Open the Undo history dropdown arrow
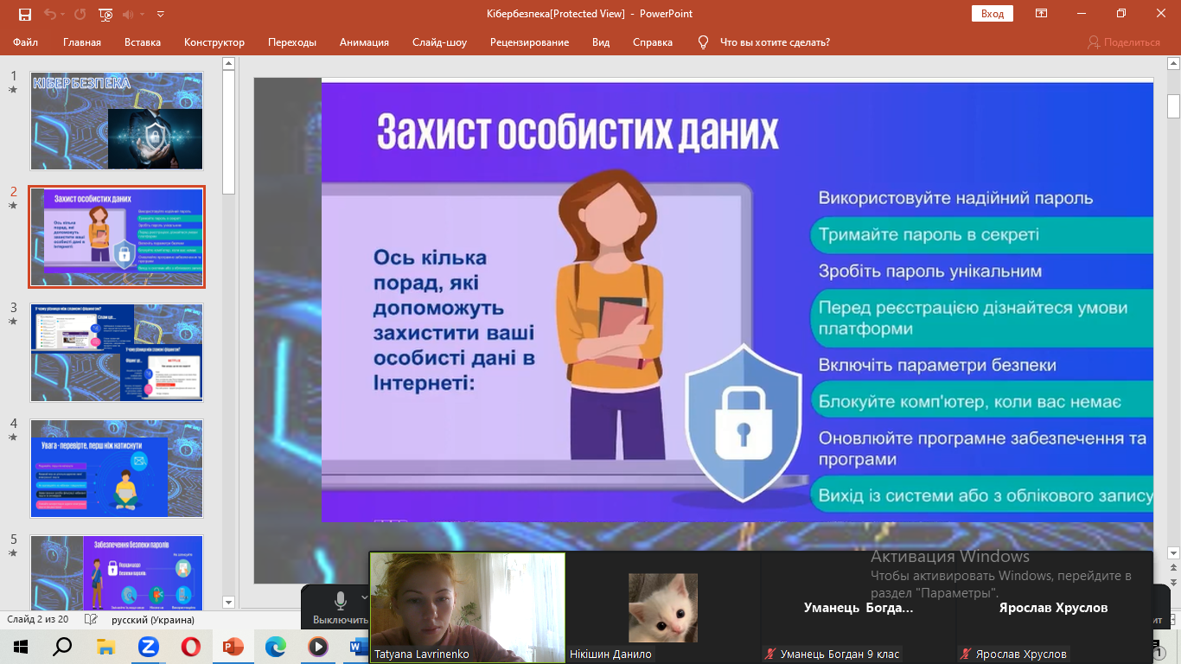Image resolution: width=1181 pixels, height=664 pixels. [x=63, y=15]
